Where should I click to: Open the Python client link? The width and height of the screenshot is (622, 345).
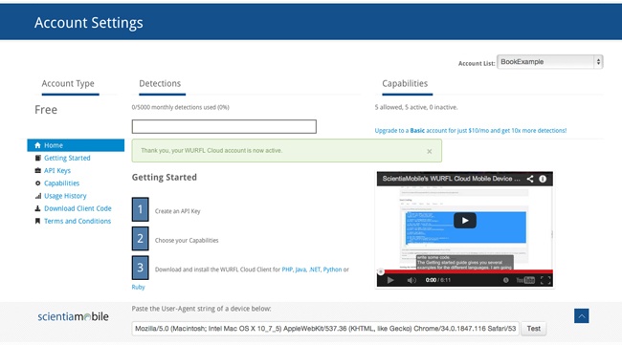(x=332, y=270)
